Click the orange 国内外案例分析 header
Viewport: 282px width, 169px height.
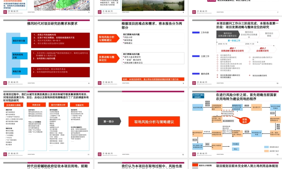click(58, 105)
